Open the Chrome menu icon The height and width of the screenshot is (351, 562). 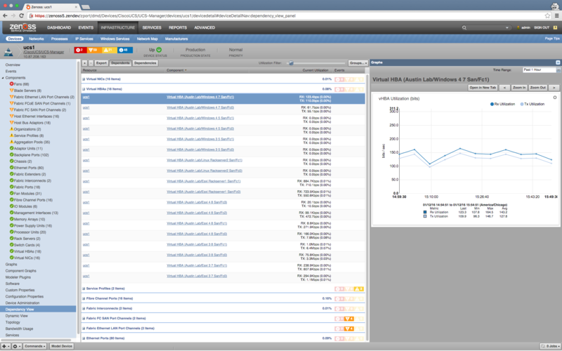tap(556, 15)
